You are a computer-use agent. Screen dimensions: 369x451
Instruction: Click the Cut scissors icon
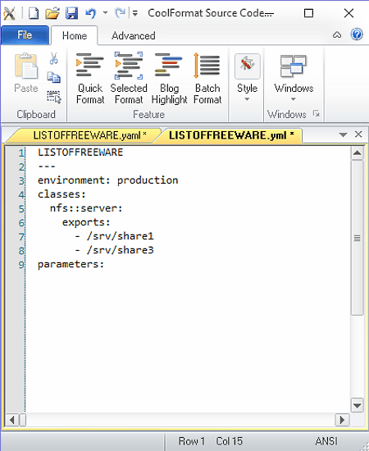tap(53, 58)
